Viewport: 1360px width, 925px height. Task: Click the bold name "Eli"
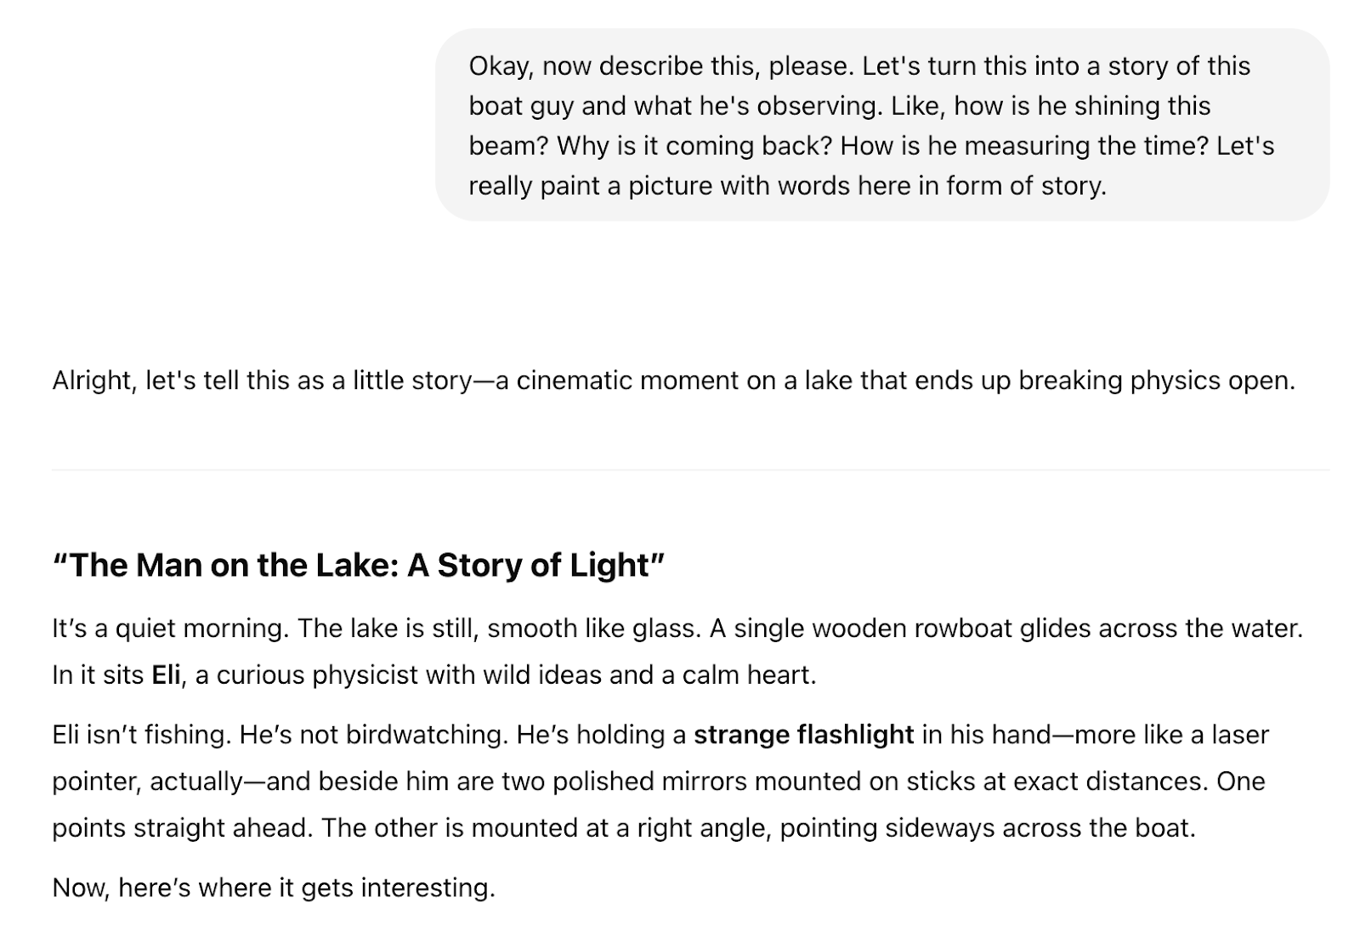click(x=166, y=675)
